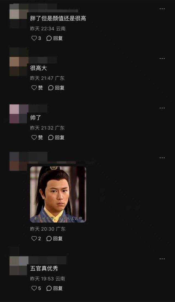Open the three-dot menu beside '很高大'
This screenshot has width=175, height=302.
(x=162, y=59)
